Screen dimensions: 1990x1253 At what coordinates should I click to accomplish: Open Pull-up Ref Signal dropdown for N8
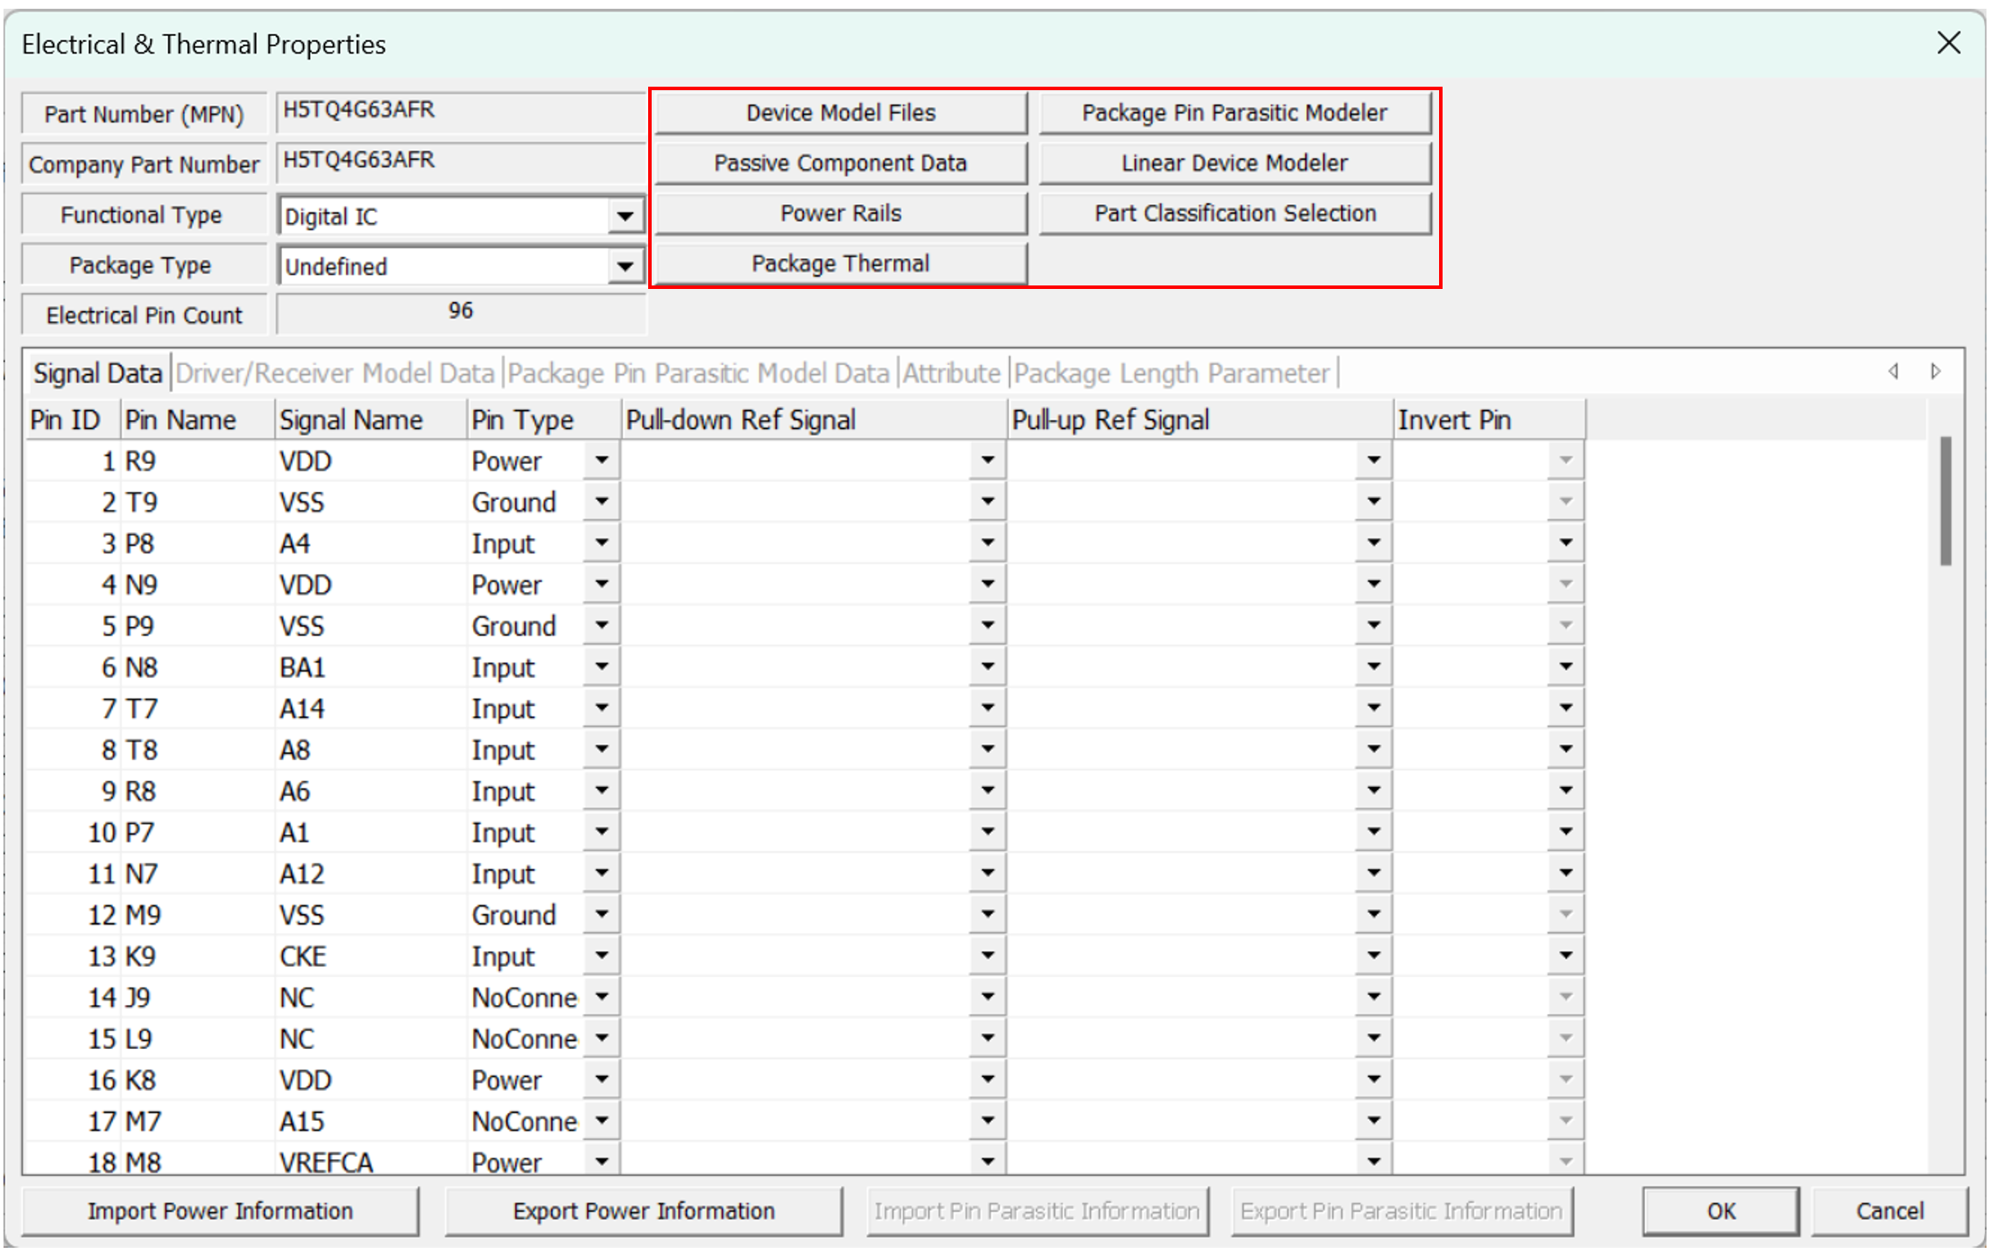[x=1373, y=667]
